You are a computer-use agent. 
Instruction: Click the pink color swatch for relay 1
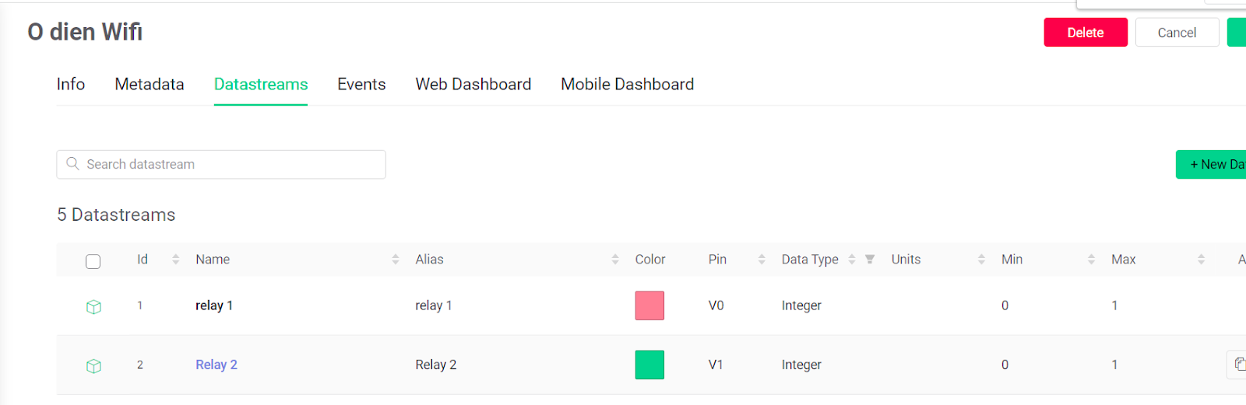tap(649, 305)
